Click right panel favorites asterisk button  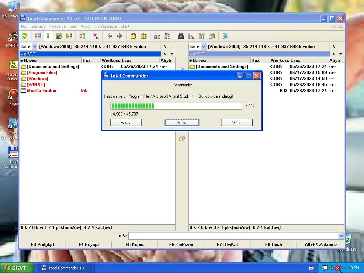(333, 54)
